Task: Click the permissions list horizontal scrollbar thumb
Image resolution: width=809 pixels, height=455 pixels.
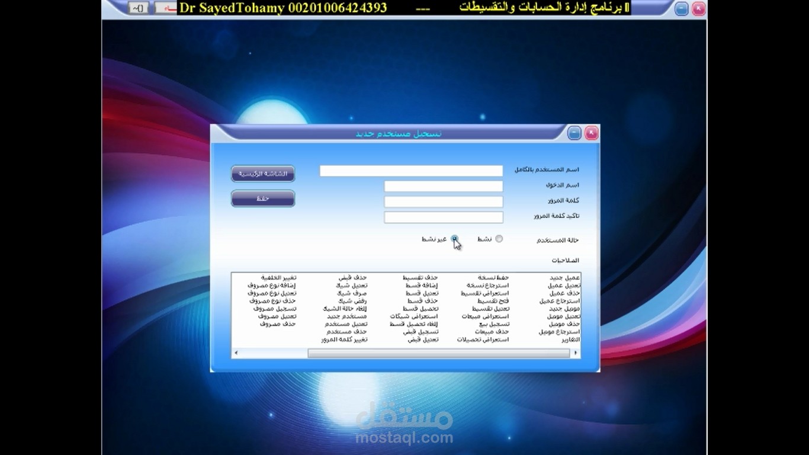Action: [438, 353]
